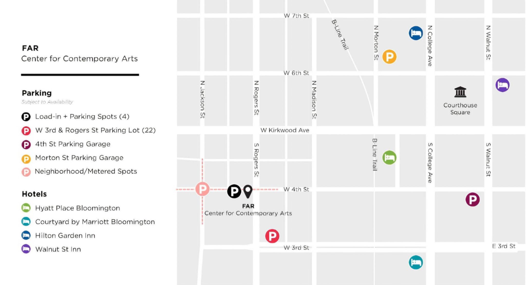Viewport: 526px width, 285px height.
Task: Click the teal Courtyard Marriott map marker
Action: (x=416, y=262)
